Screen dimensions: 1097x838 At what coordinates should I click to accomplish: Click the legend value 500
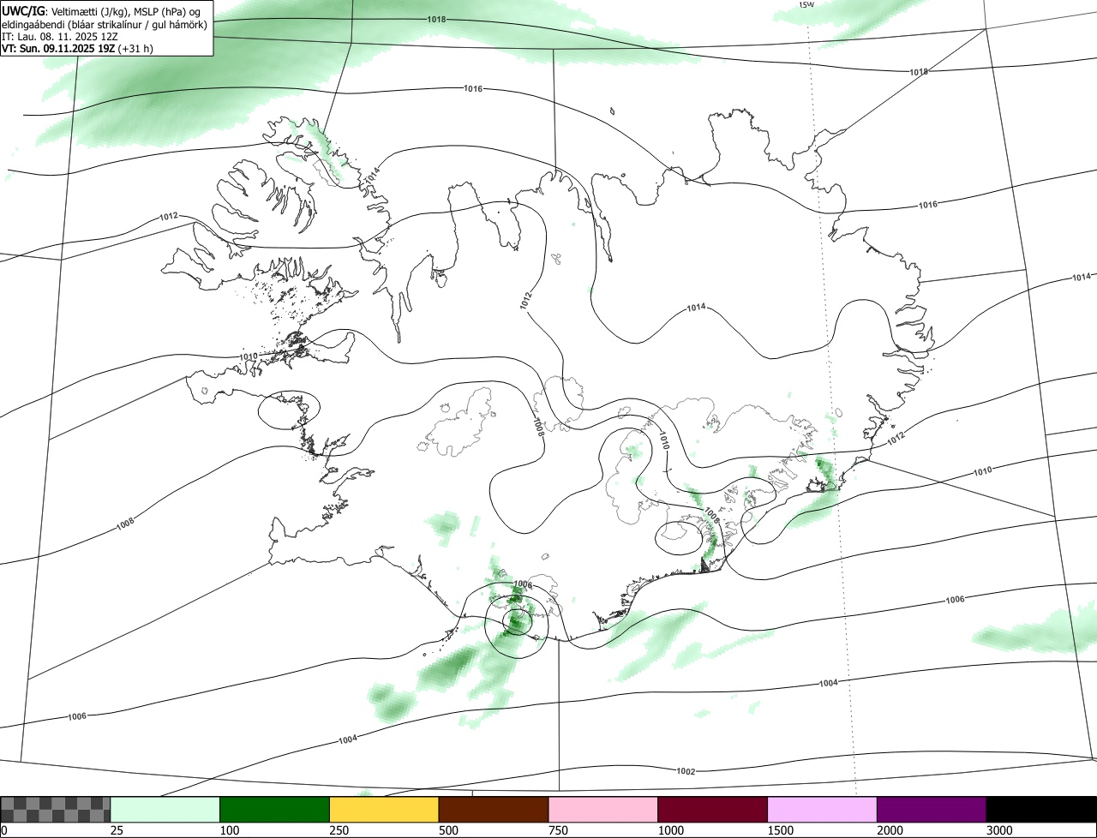448,830
